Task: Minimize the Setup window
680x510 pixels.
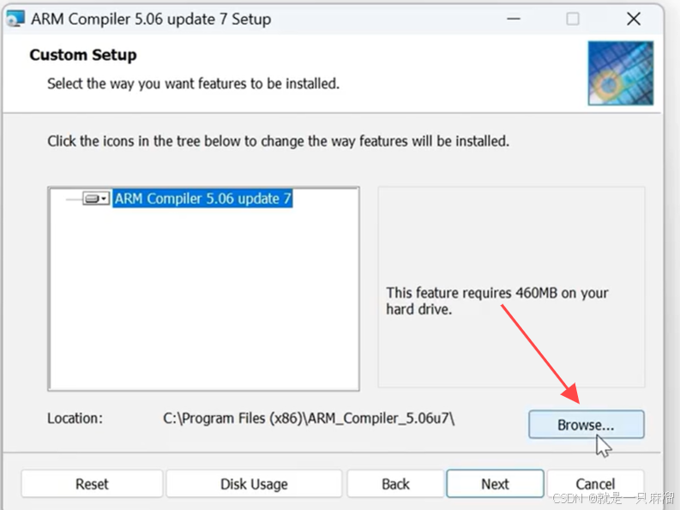Action: 514,19
